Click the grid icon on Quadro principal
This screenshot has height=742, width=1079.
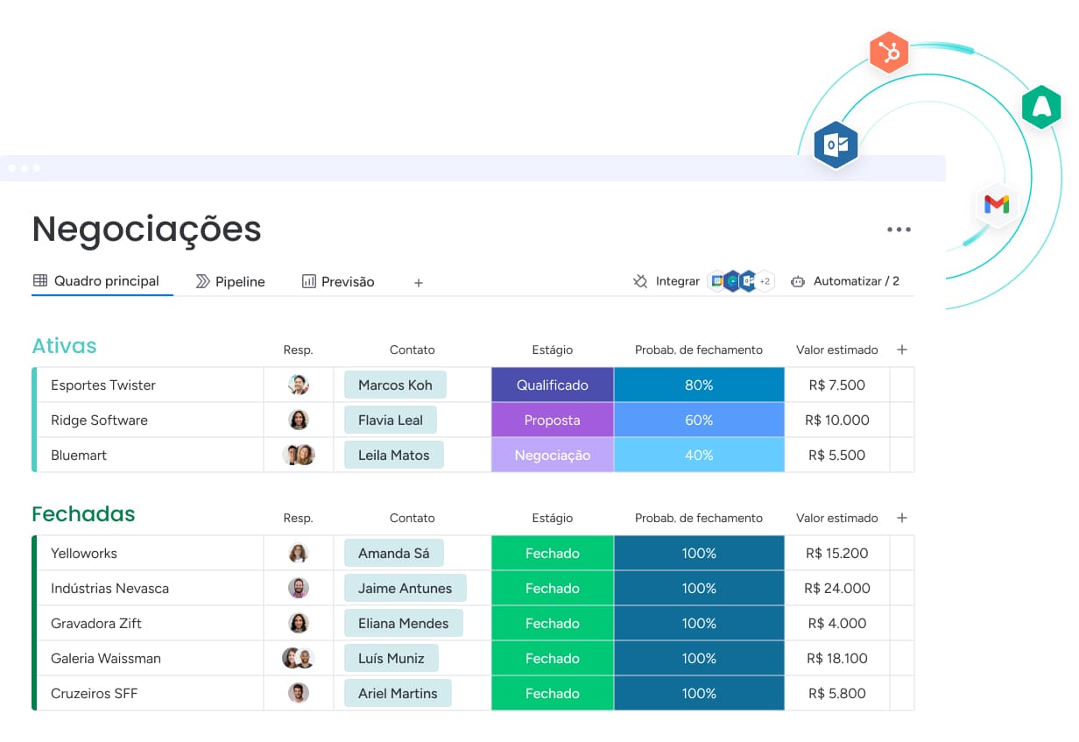[40, 280]
